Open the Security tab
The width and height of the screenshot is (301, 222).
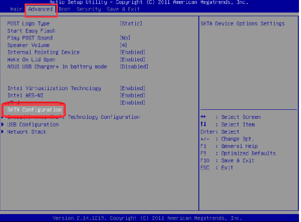tap(88, 9)
